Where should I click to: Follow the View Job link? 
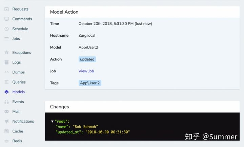coord(86,71)
